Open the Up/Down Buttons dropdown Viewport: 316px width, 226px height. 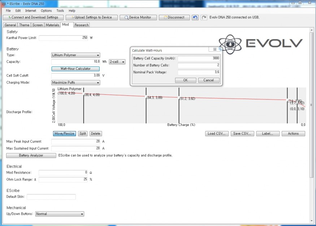60,214
